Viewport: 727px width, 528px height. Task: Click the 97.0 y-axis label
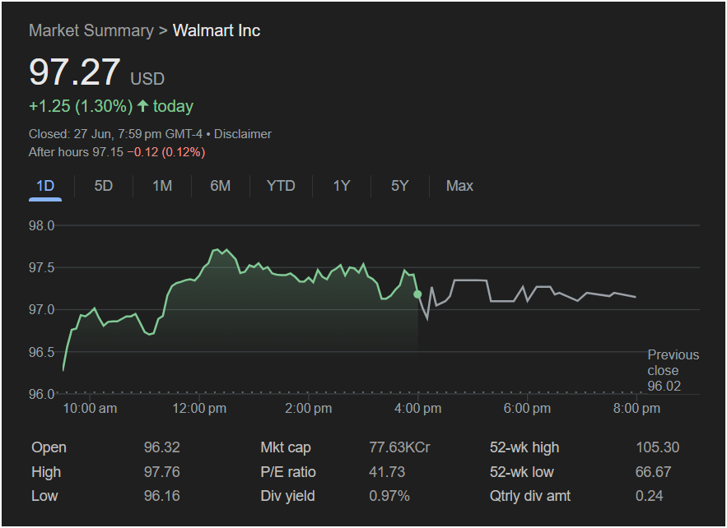[42, 309]
